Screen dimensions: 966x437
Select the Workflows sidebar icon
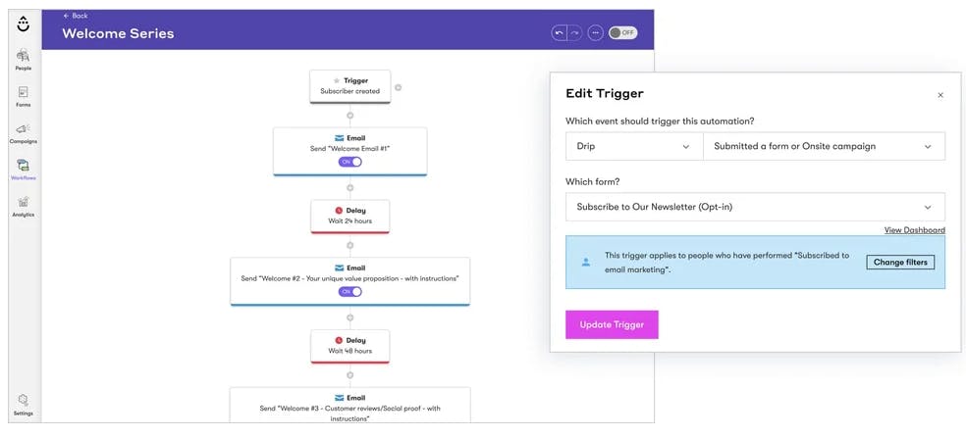point(24,170)
